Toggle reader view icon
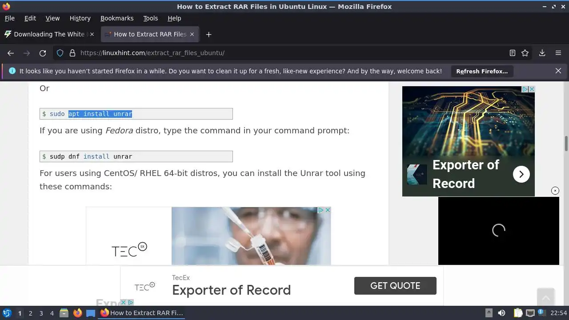Image resolution: width=569 pixels, height=320 pixels. click(x=513, y=53)
